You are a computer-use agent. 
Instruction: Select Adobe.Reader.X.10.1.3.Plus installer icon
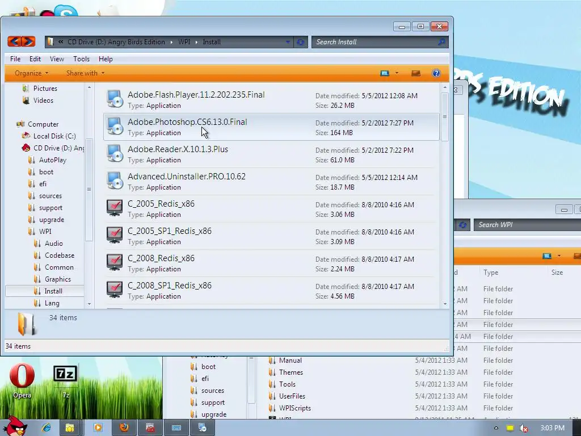pos(115,153)
